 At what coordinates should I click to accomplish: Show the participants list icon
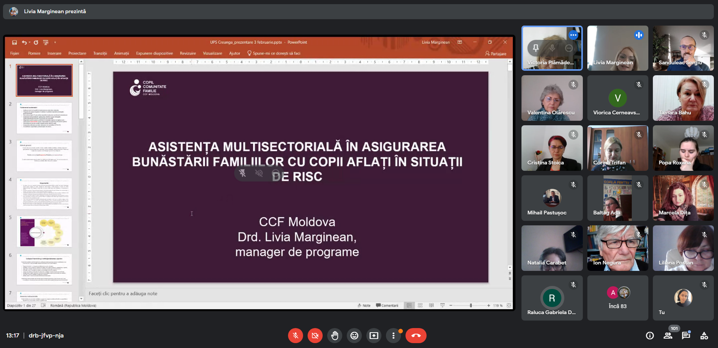(x=668, y=336)
